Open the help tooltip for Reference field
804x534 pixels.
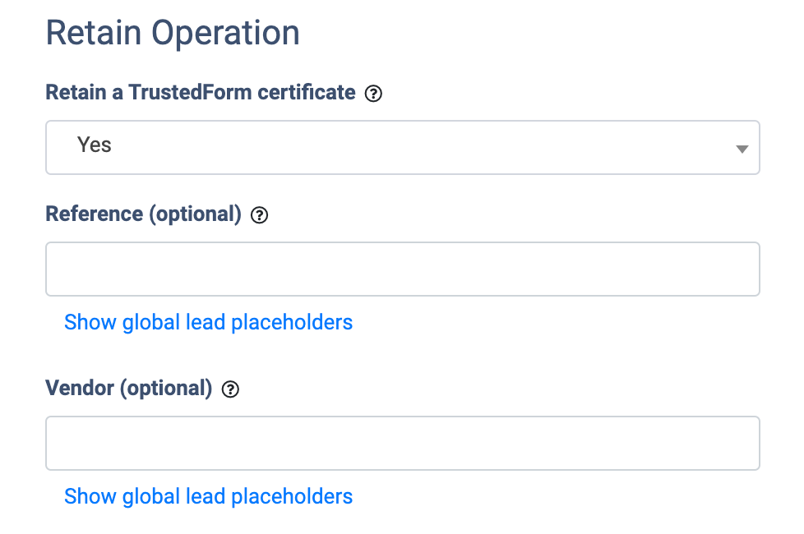(259, 216)
